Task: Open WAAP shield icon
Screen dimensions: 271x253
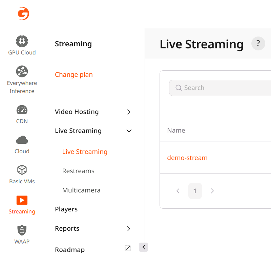Action: pos(22,230)
